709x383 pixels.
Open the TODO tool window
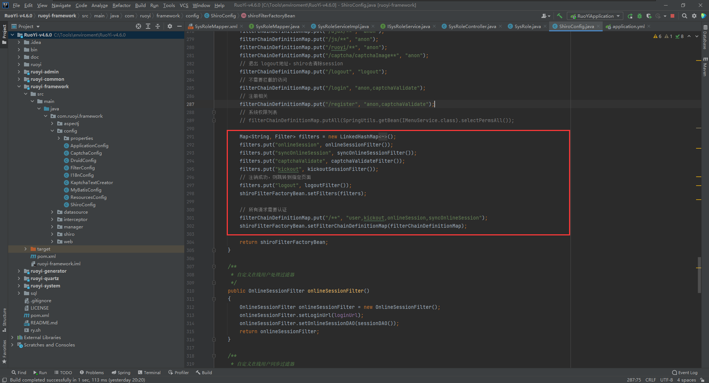pos(63,372)
